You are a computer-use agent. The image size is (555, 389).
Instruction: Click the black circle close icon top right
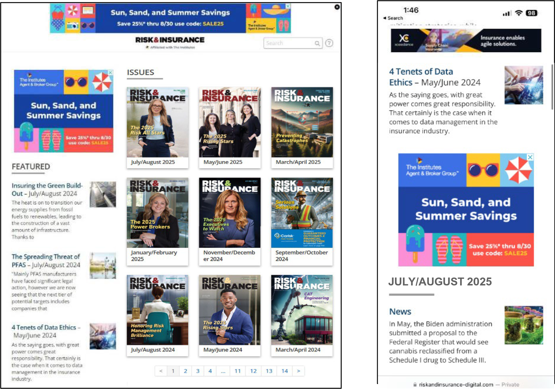[x=337, y=7]
